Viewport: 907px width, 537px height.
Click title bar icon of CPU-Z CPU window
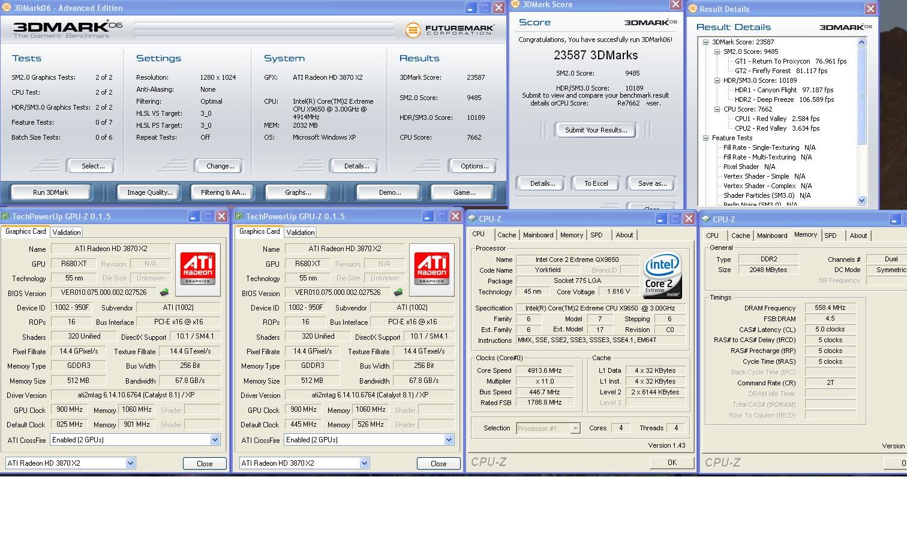click(473, 219)
